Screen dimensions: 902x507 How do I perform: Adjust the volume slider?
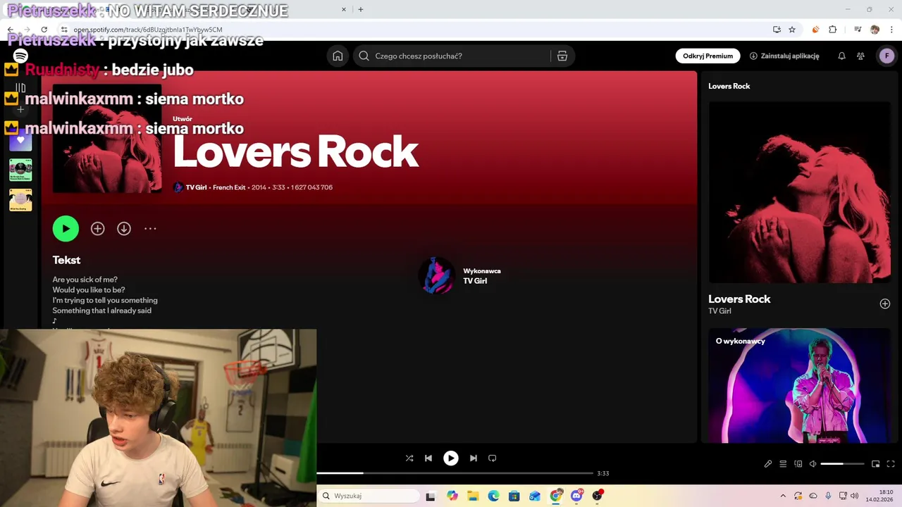pyautogui.click(x=842, y=464)
